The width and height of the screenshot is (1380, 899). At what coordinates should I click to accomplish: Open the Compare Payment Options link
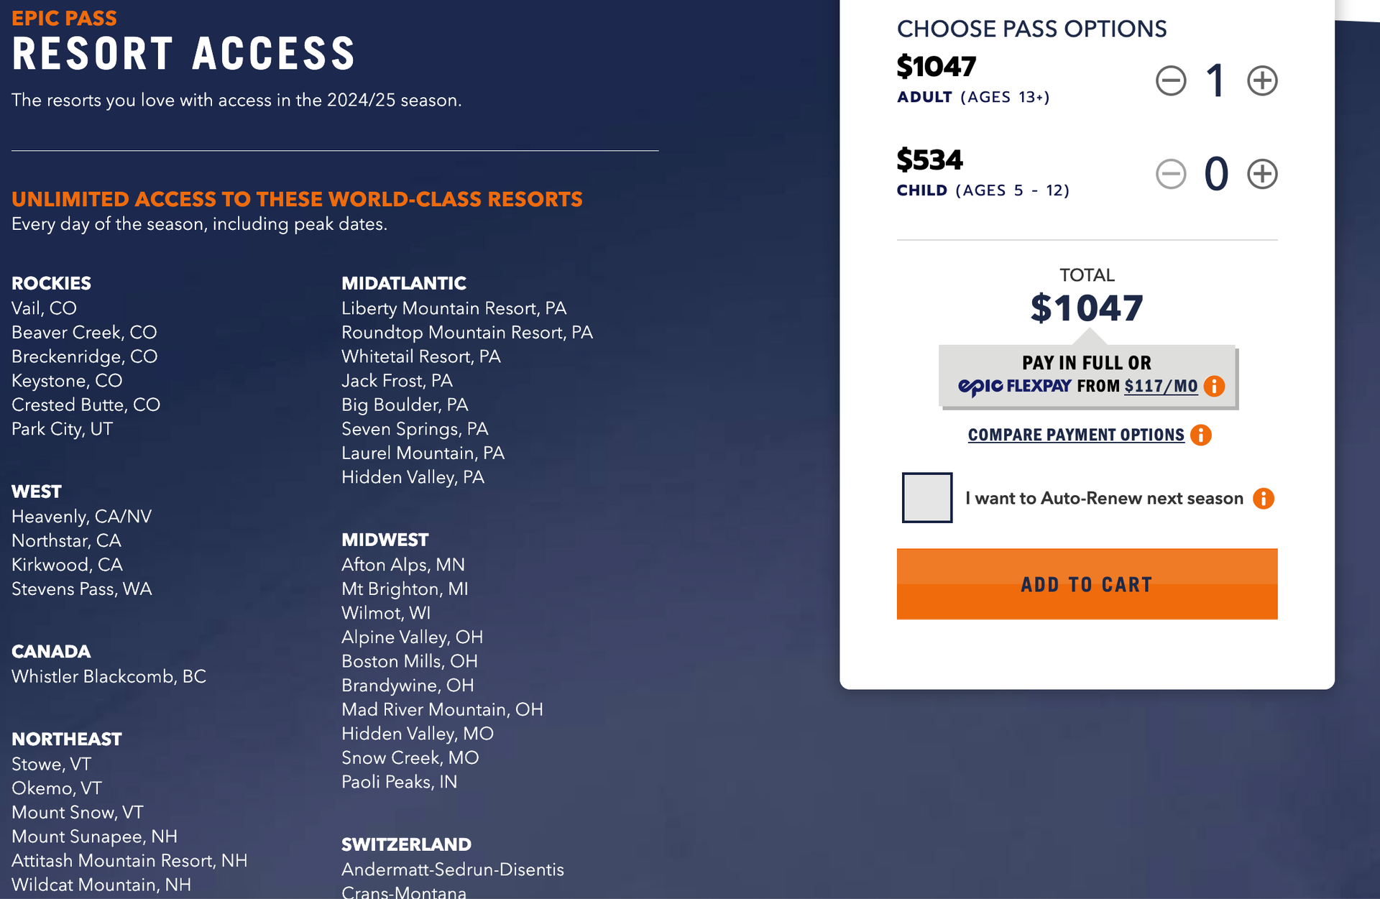(1075, 435)
